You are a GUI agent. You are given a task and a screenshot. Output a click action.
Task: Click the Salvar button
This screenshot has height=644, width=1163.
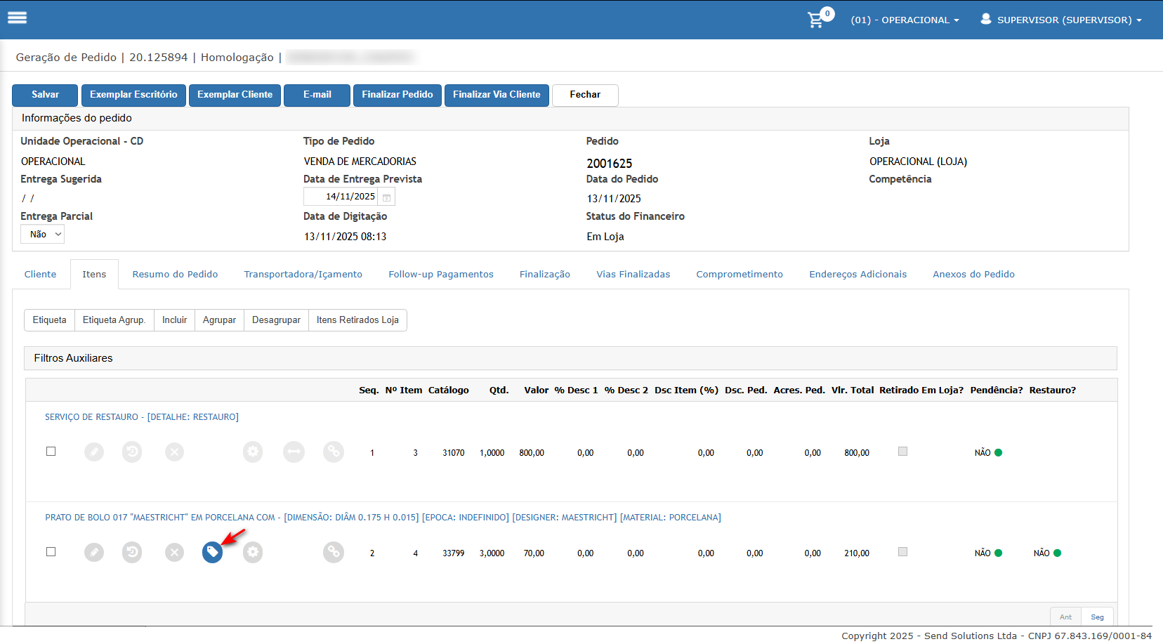[46, 95]
